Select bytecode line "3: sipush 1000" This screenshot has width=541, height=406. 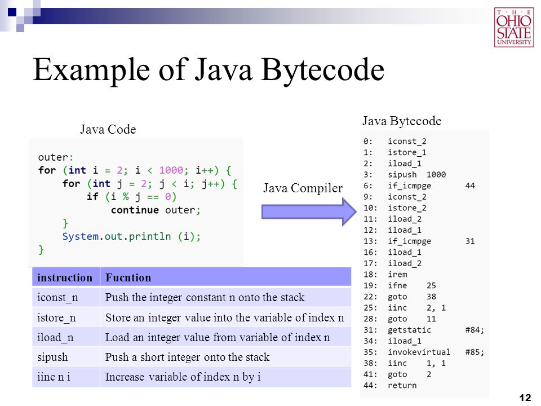405,174
